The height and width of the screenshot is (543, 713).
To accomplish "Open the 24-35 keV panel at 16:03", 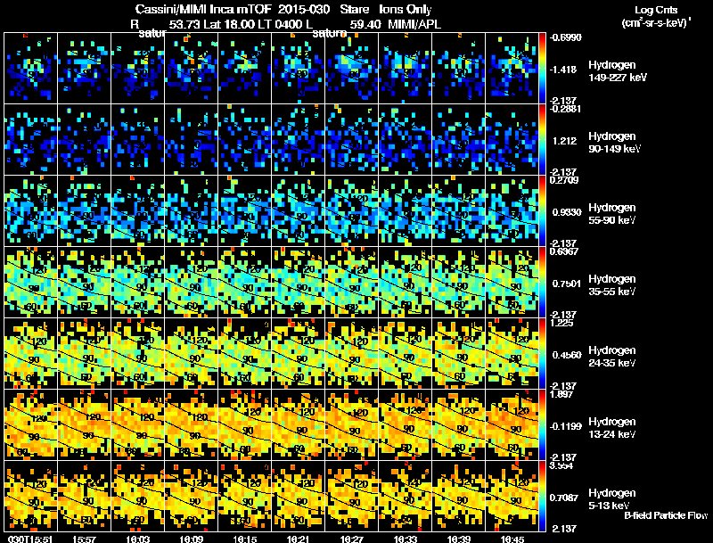I will 138,354.
